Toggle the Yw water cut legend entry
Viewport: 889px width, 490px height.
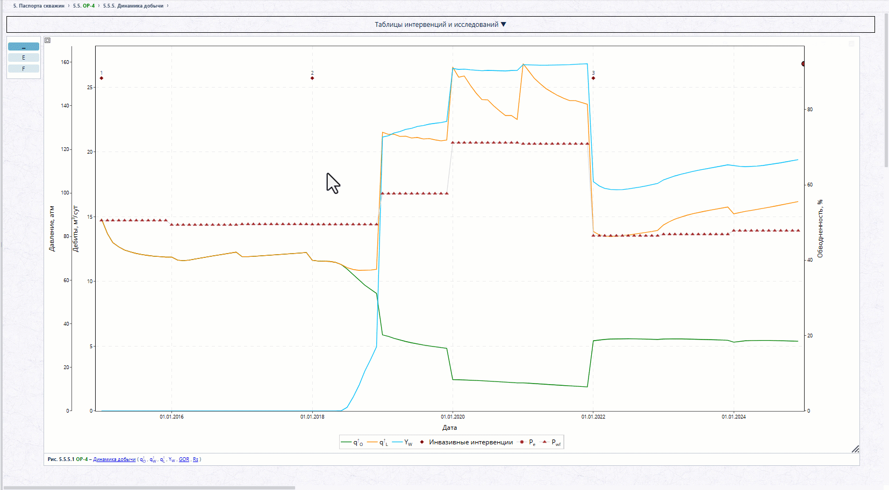[403, 442]
